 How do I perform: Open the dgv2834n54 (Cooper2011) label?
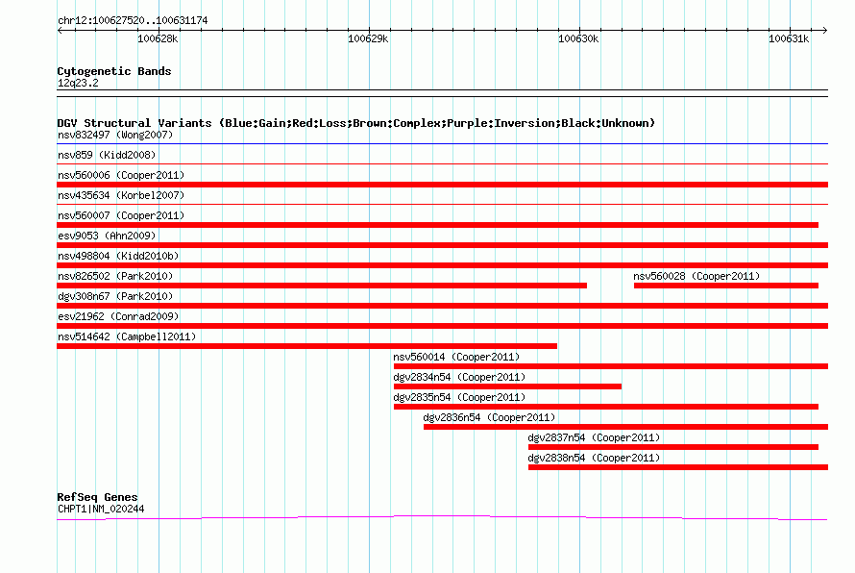459,377
